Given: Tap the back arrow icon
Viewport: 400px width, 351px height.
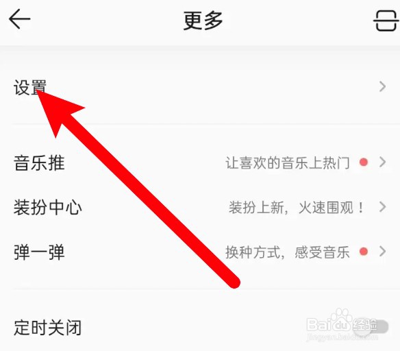Looking at the screenshot, I should click(20, 19).
